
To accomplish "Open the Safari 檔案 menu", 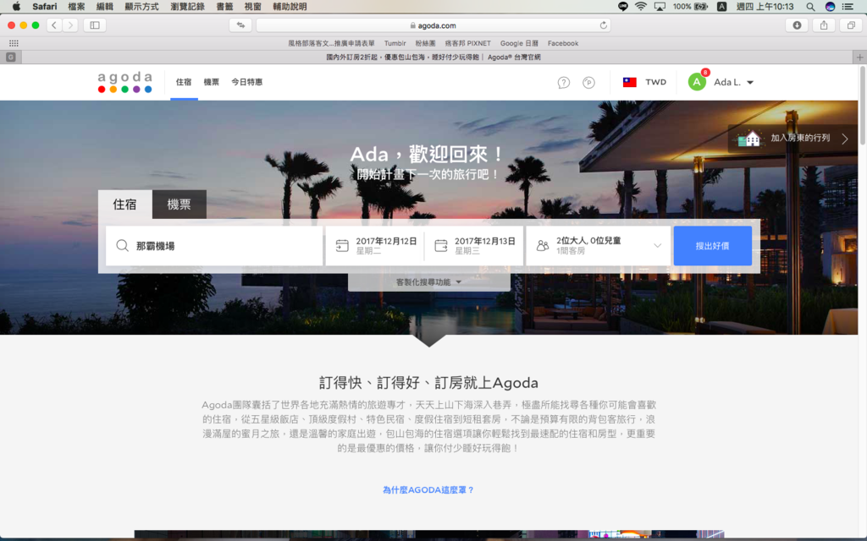I will click(76, 7).
